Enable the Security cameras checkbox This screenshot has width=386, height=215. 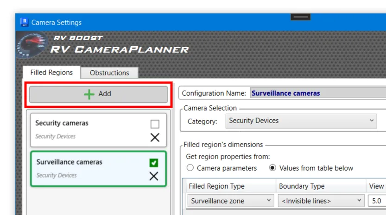click(155, 124)
